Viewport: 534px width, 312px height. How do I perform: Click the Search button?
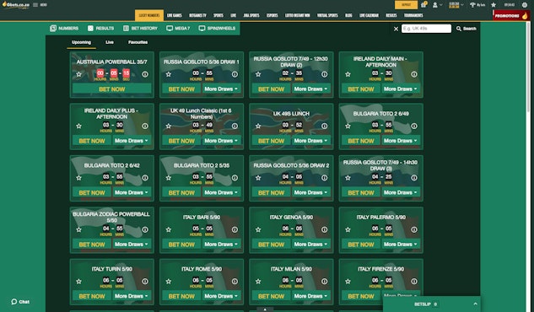(467, 29)
